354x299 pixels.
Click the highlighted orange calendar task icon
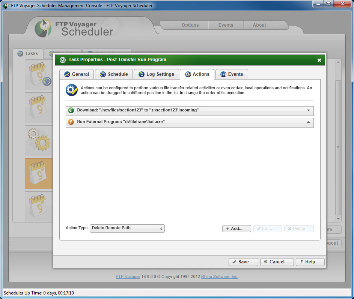tap(39, 173)
